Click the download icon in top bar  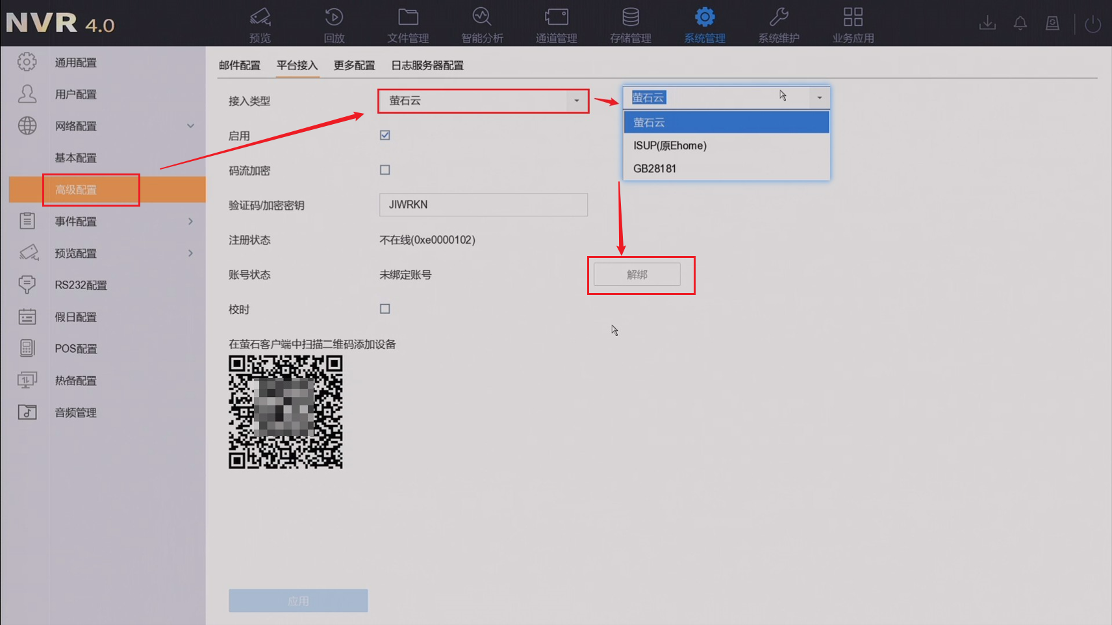click(987, 24)
